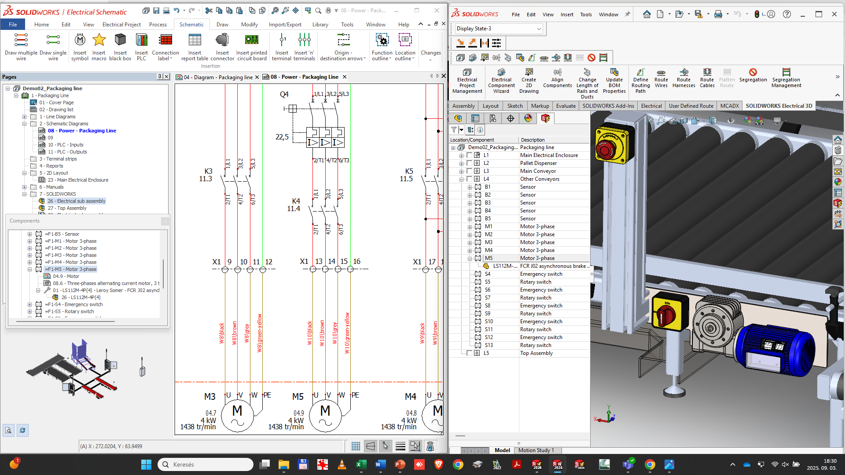The width and height of the screenshot is (845, 475).
Task: Toggle line thickness display button
Action: pyautogui.click(x=400, y=446)
